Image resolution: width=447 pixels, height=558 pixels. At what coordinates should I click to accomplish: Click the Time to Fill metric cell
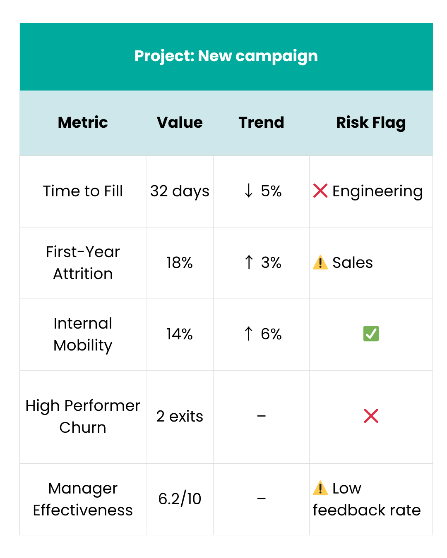[83, 191]
